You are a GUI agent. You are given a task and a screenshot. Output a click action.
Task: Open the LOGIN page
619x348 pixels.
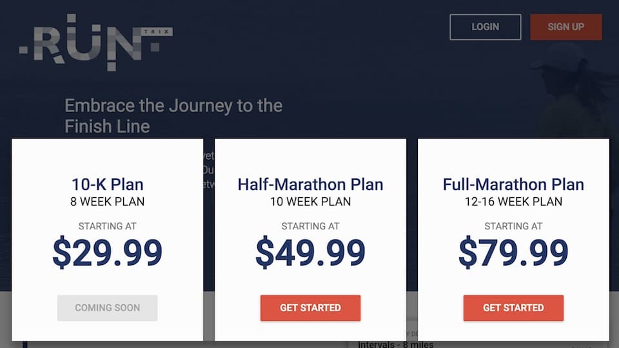pyautogui.click(x=485, y=27)
